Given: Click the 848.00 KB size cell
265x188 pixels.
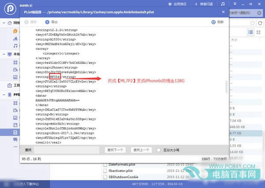Looking at the screenshot, I should tap(237, 127).
